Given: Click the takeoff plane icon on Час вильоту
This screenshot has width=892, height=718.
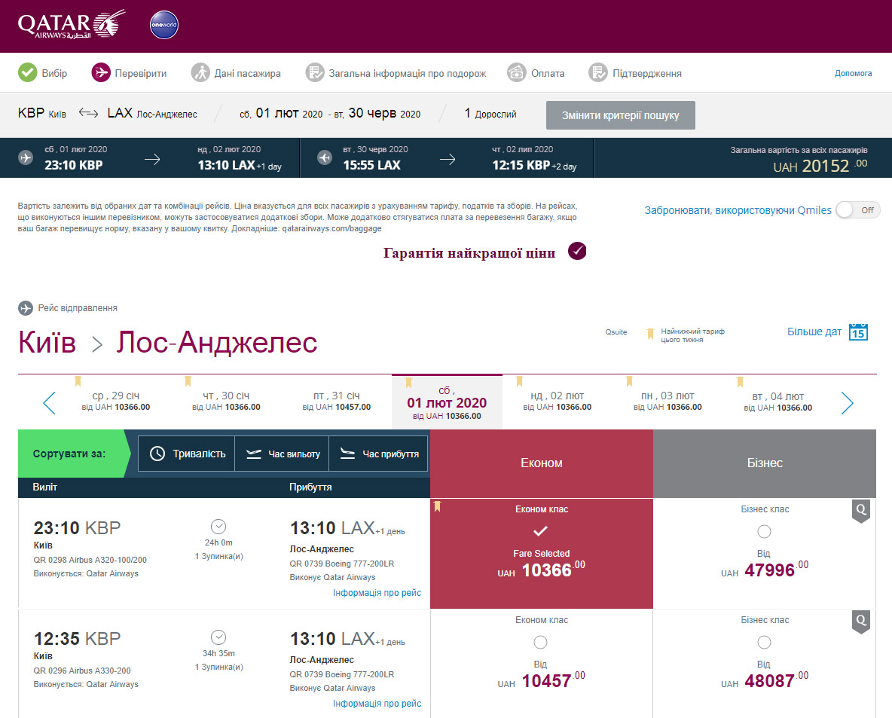Looking at the screenshot, I should pyautogui.click(x=254, y=454).
